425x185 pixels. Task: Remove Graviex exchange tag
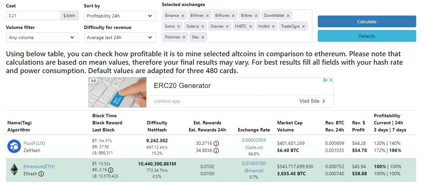click(x=227, y=27)
